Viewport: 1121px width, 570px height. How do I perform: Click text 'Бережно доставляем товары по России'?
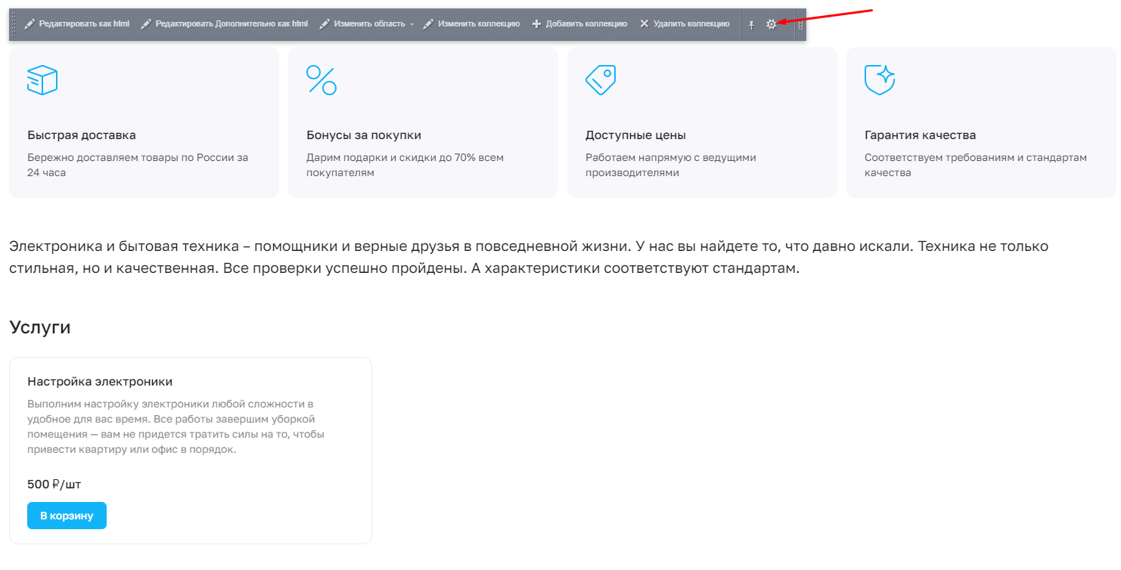[x=130, y=158]
